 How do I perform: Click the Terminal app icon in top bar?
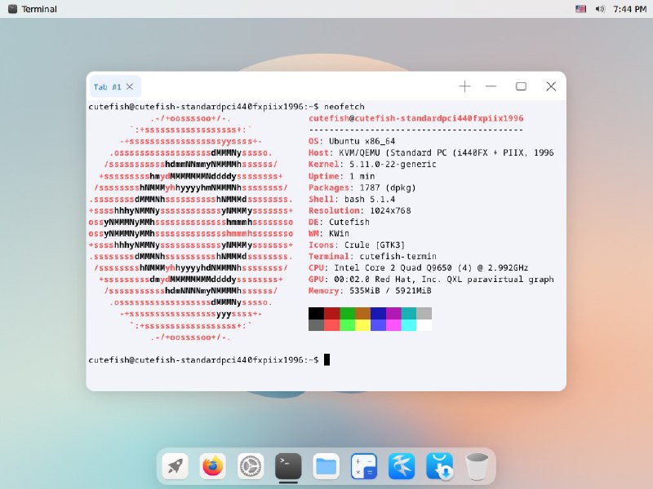(12, 9)
